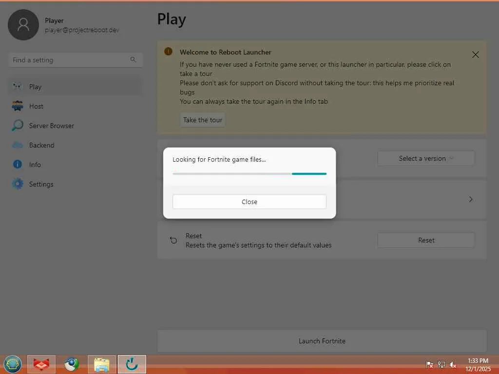The image size is (499, 374).
Task: Open the Play section icon in sidebar
Action: 17,87
